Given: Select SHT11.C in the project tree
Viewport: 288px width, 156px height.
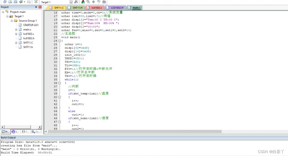Looking at the screenshot, I should pyautogui.click(x=28, y=43).
